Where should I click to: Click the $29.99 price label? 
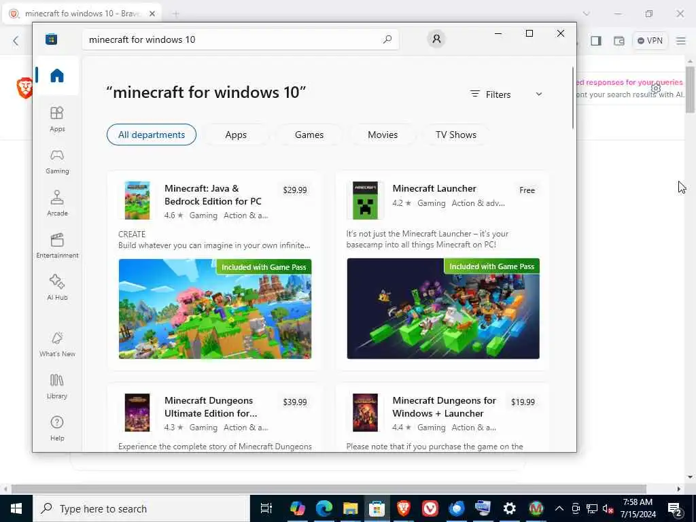[295, 190]
